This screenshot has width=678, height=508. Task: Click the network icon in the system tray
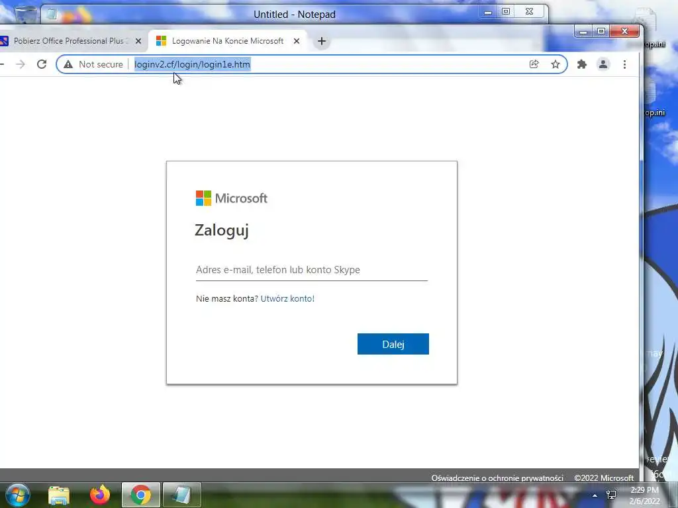coord(611,495)
